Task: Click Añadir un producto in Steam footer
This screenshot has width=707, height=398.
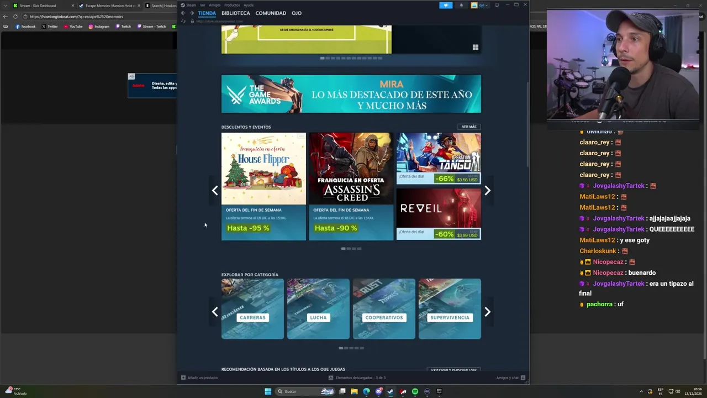Action: click(199, 378)
